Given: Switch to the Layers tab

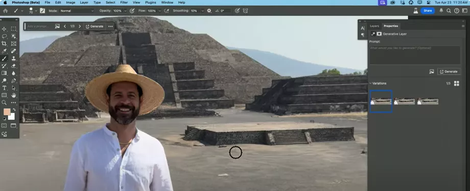Looking at the screenshot, I should coord(374,26).
